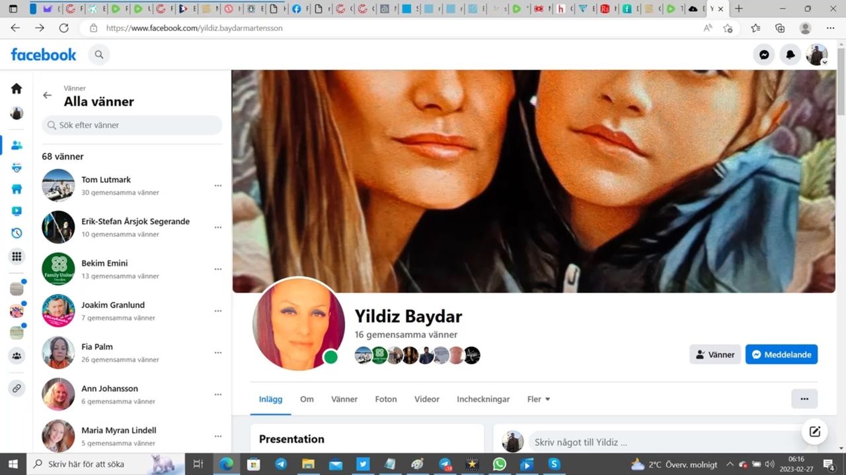
Task: Open Facebook Home from left sidebar
Action: tap(17, 88)
